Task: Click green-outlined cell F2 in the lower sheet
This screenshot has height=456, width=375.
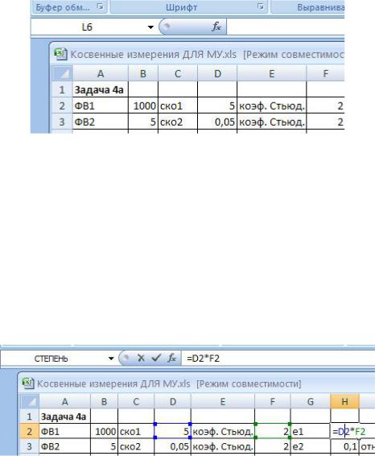Action: click(x=273, y=431)
